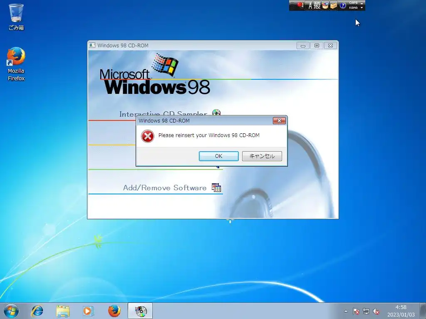This screenshot has height=319, width=426.
Task: Launch Internet Explorer from the taskbar
Action: [x=37, y=311]
